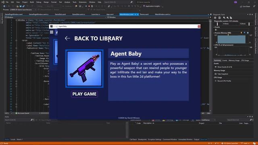Click the Open File toolbar icon
The image size is (258, 145).
17,6
